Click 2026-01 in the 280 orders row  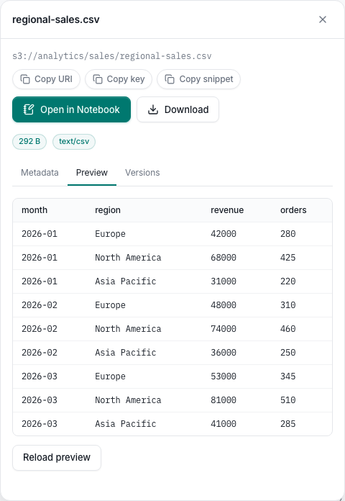pos(40,234)
